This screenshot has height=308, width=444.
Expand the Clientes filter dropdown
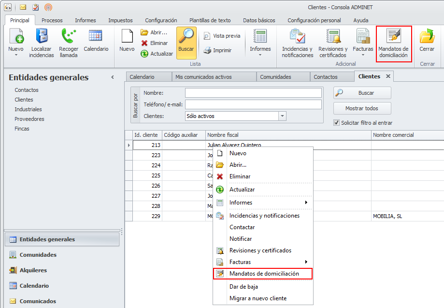click(282, 116)
